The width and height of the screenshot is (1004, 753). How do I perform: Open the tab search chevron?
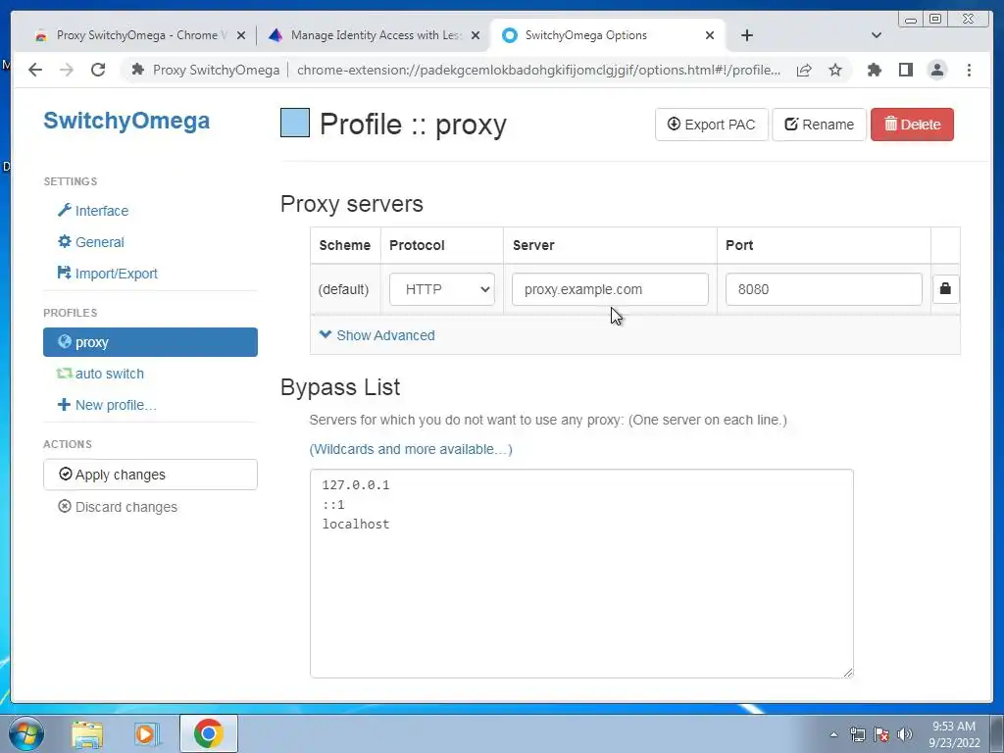877,35
